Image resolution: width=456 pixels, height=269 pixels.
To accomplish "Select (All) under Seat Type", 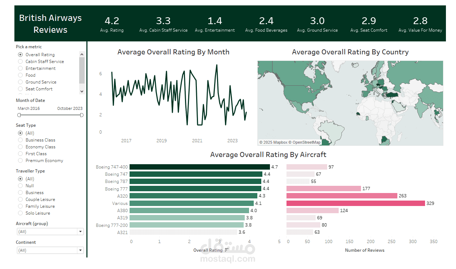I will [x=20, y=133].
